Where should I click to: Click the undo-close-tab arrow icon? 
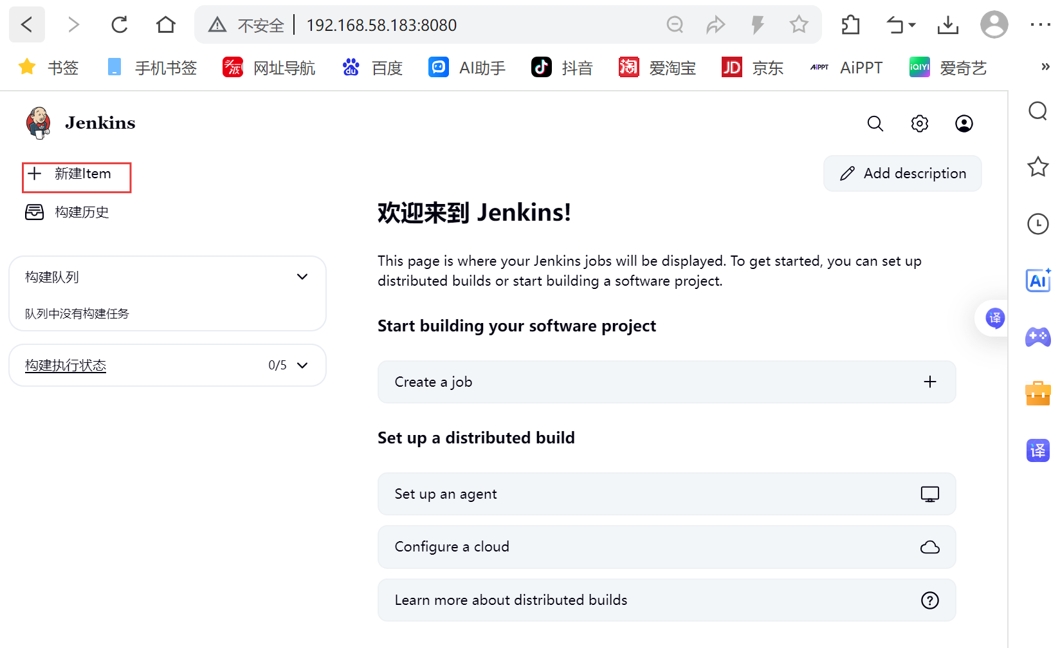pos(895,25)
